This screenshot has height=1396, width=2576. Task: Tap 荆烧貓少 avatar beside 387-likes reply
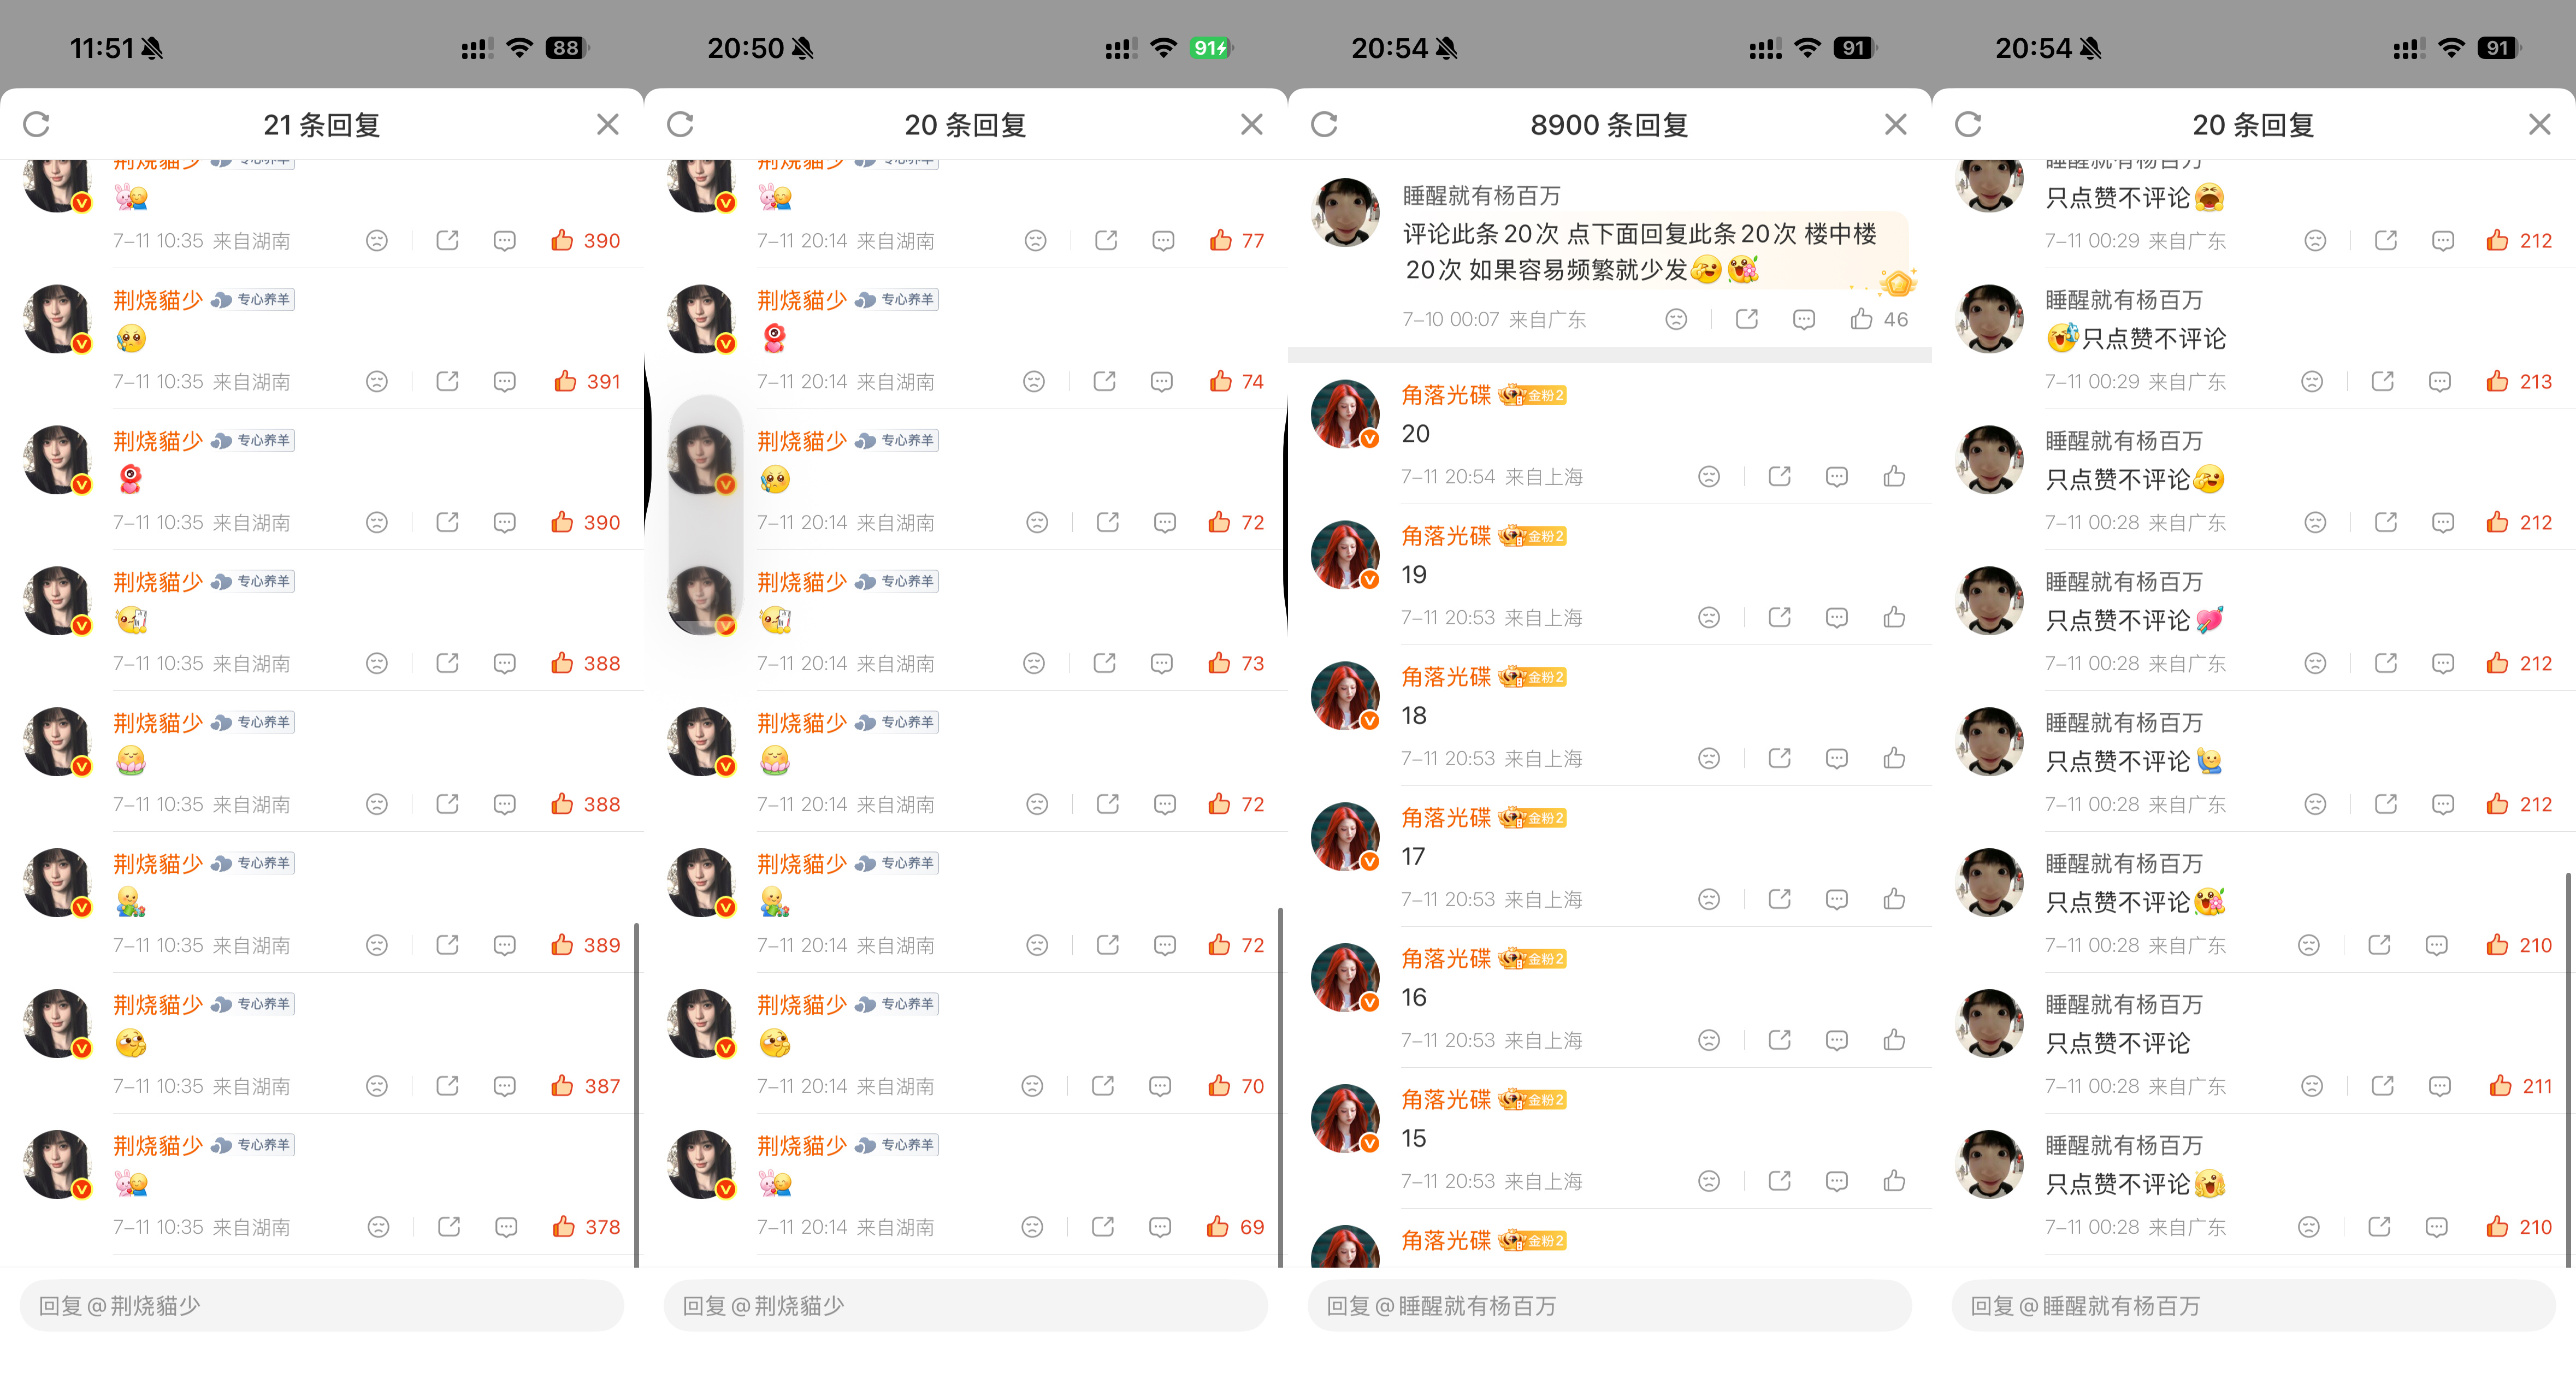point(57,1023)
